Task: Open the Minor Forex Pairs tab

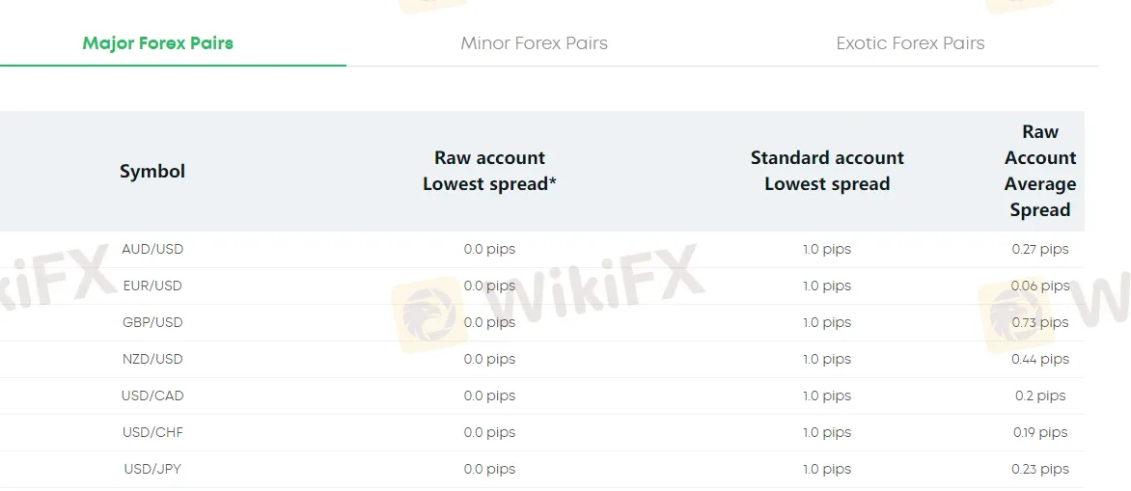Action: pyautogui.click(x=535, y=43)
